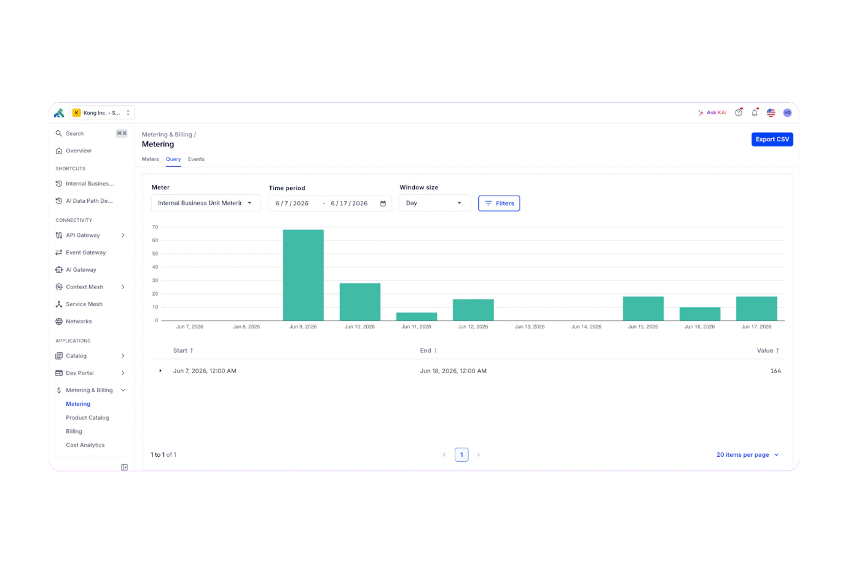Open the Window size Day dropdown
This screenshot has height=573, width=848.
click(434, 203)
